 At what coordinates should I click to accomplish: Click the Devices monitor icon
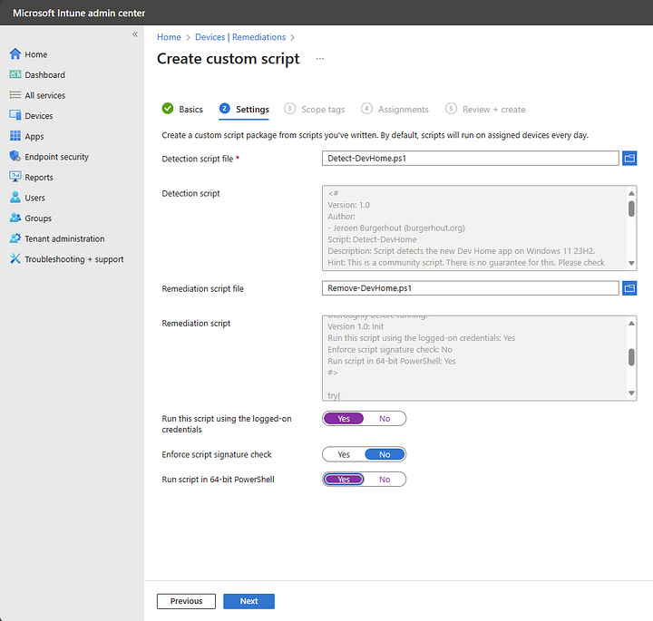coord(15,115)
